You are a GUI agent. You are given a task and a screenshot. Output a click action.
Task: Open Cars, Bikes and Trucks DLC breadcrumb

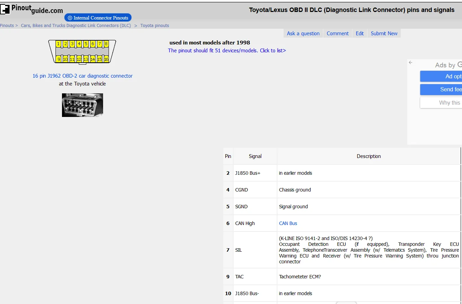(x=76, y=26)
